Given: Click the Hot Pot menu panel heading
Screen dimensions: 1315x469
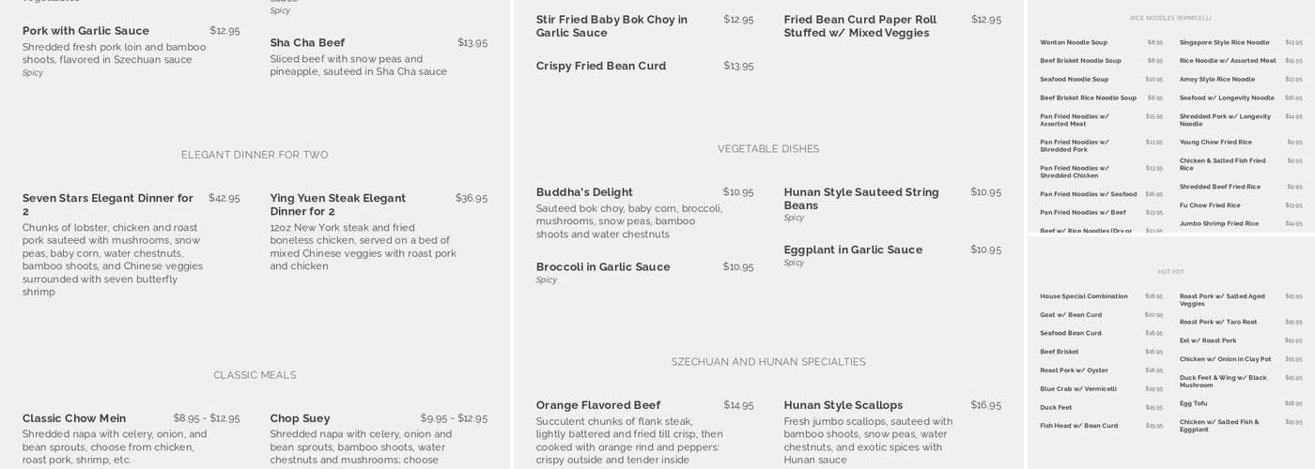Looking at the screenshot, I should (1170, 272).
